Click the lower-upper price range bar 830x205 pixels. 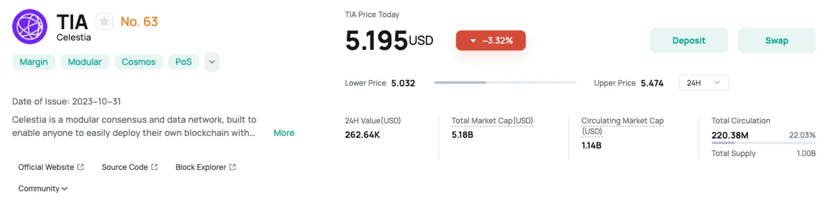point(504,83)
